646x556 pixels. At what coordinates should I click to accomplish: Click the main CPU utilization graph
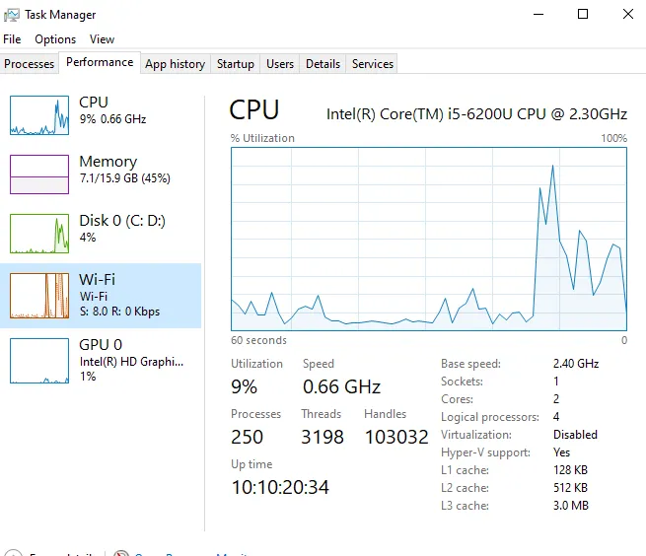point(429,239)
